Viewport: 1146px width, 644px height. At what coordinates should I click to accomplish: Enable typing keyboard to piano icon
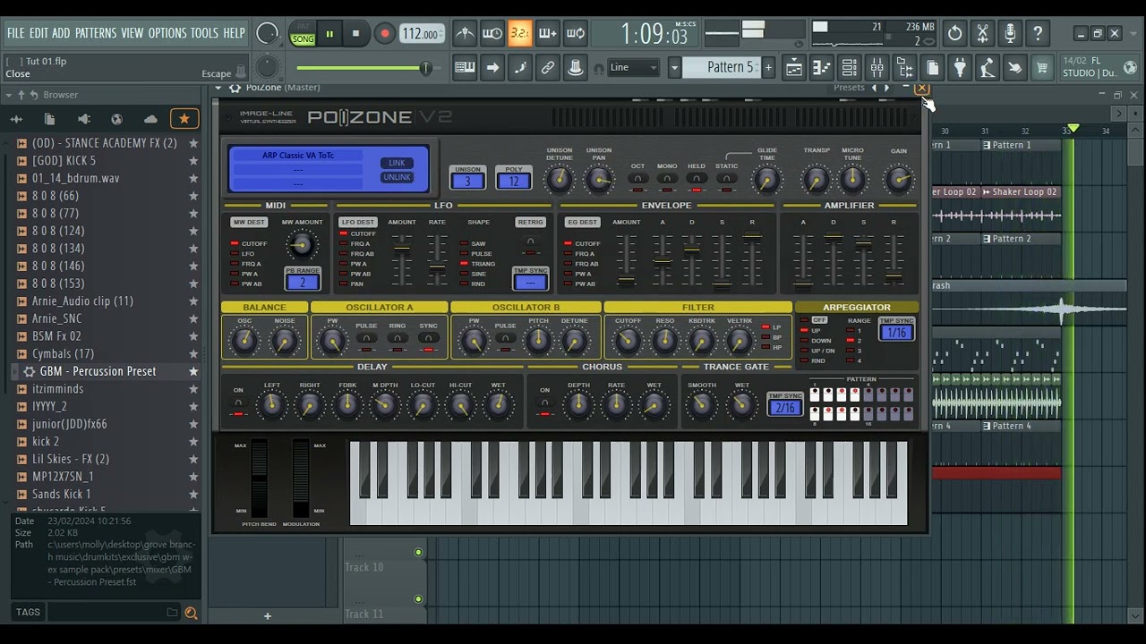click(465, 67)
